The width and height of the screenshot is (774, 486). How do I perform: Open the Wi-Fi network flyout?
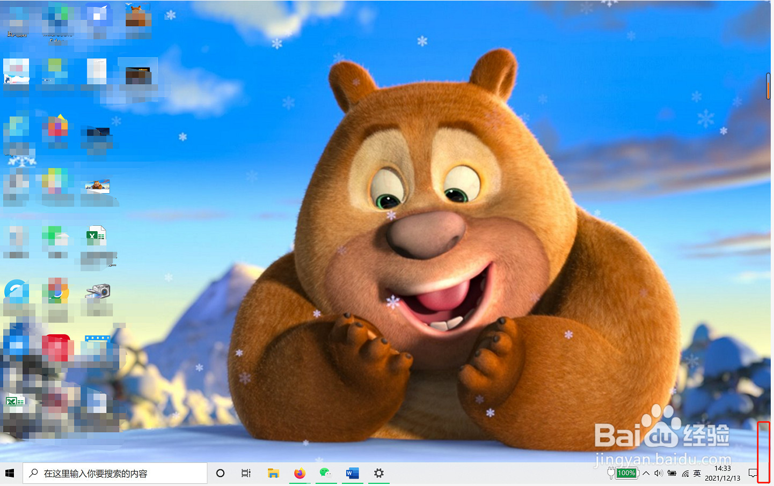tap(685, 473)
